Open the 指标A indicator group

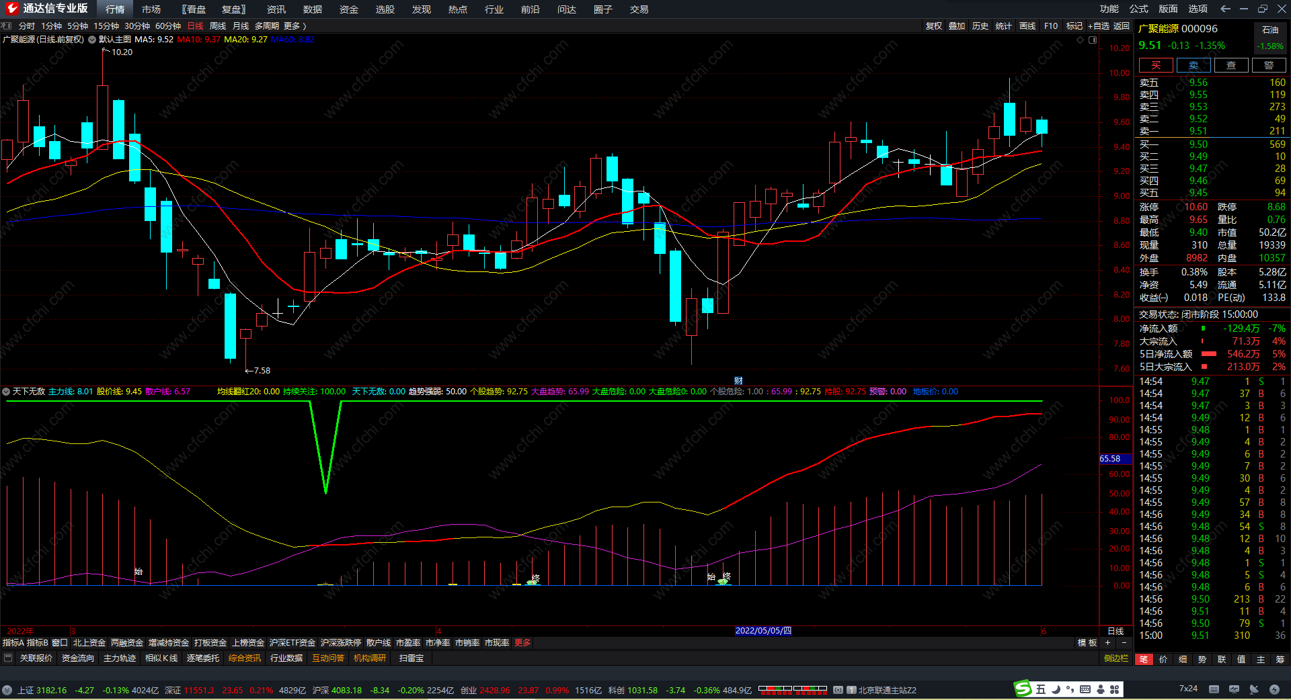13,643
